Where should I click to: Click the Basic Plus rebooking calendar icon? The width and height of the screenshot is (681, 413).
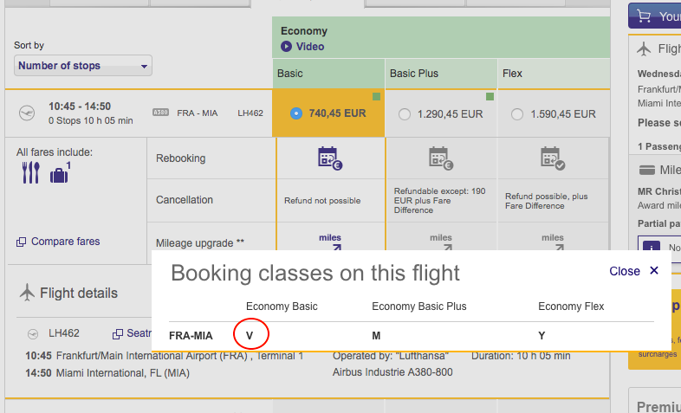pos(441,157)
